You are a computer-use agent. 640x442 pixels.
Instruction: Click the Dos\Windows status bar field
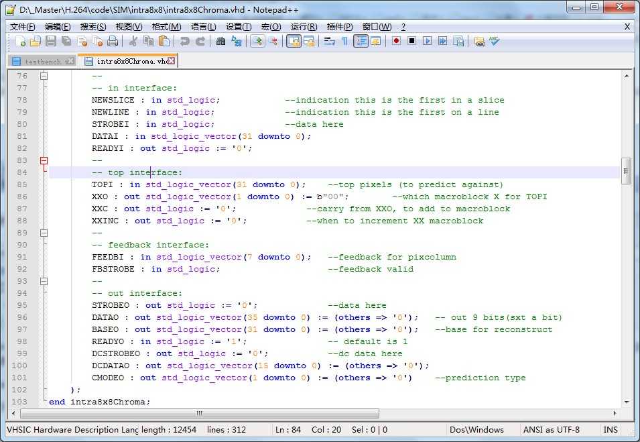tap(476, 430)
